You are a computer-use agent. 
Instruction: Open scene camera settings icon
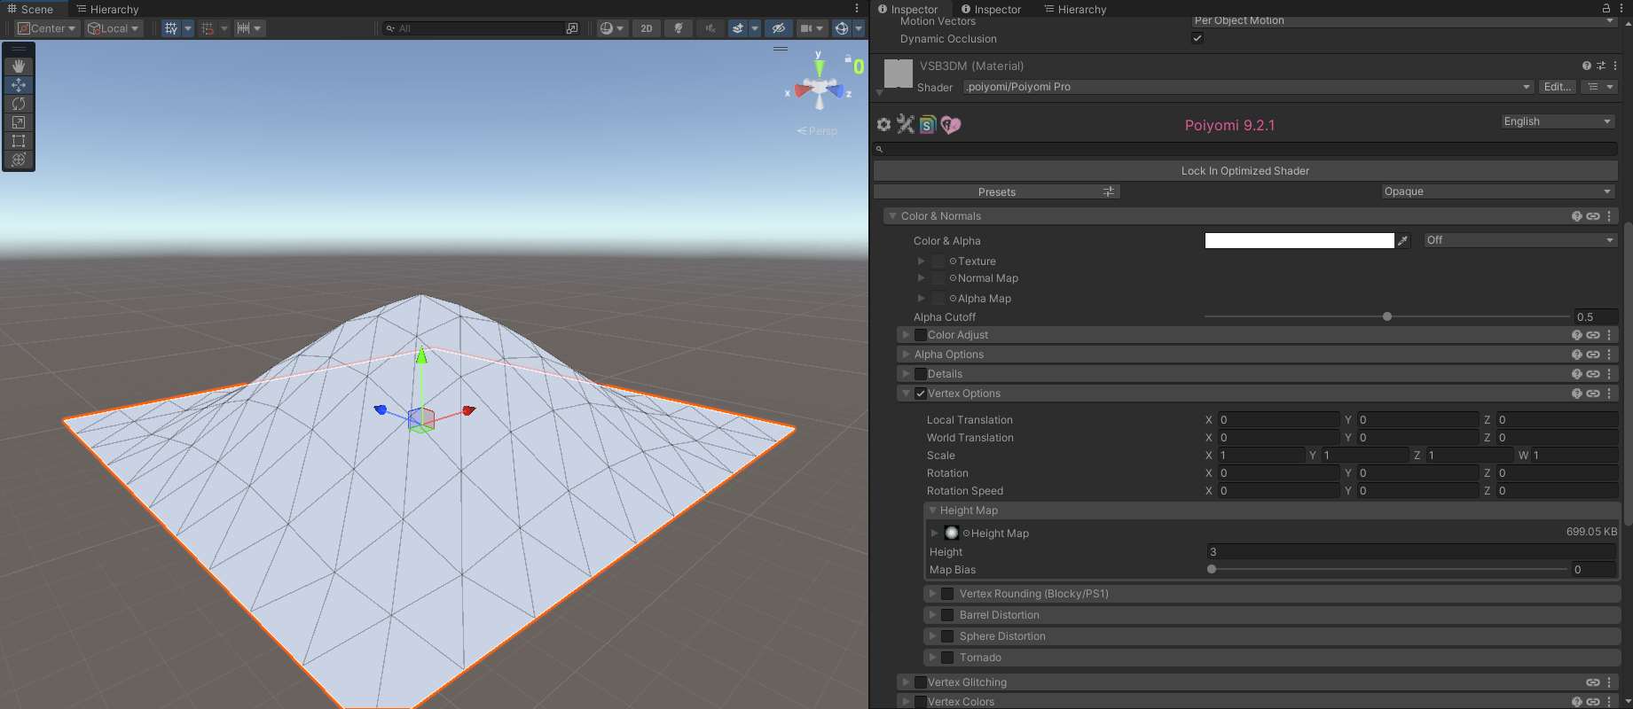coord(806,28)
